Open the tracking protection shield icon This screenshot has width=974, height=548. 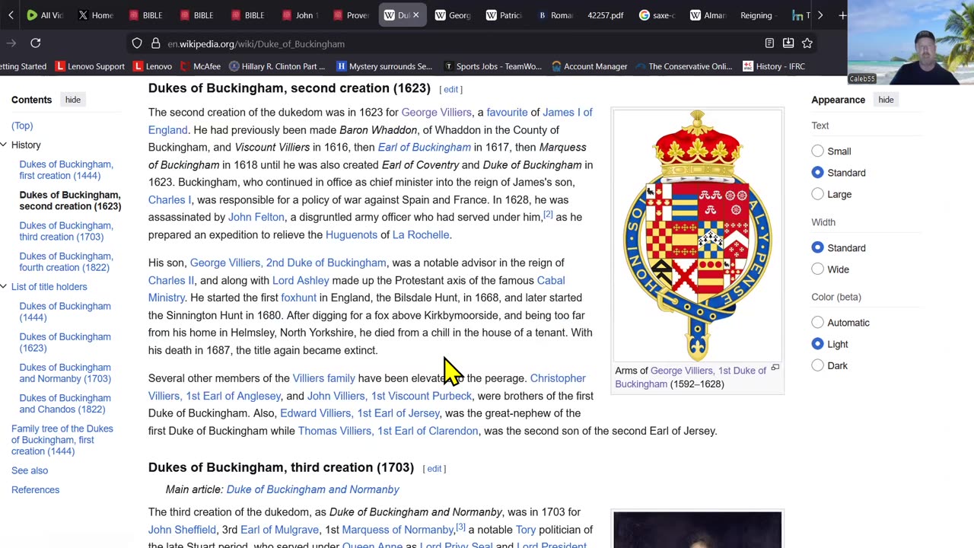pyautogui.click(x=137, y=43)
